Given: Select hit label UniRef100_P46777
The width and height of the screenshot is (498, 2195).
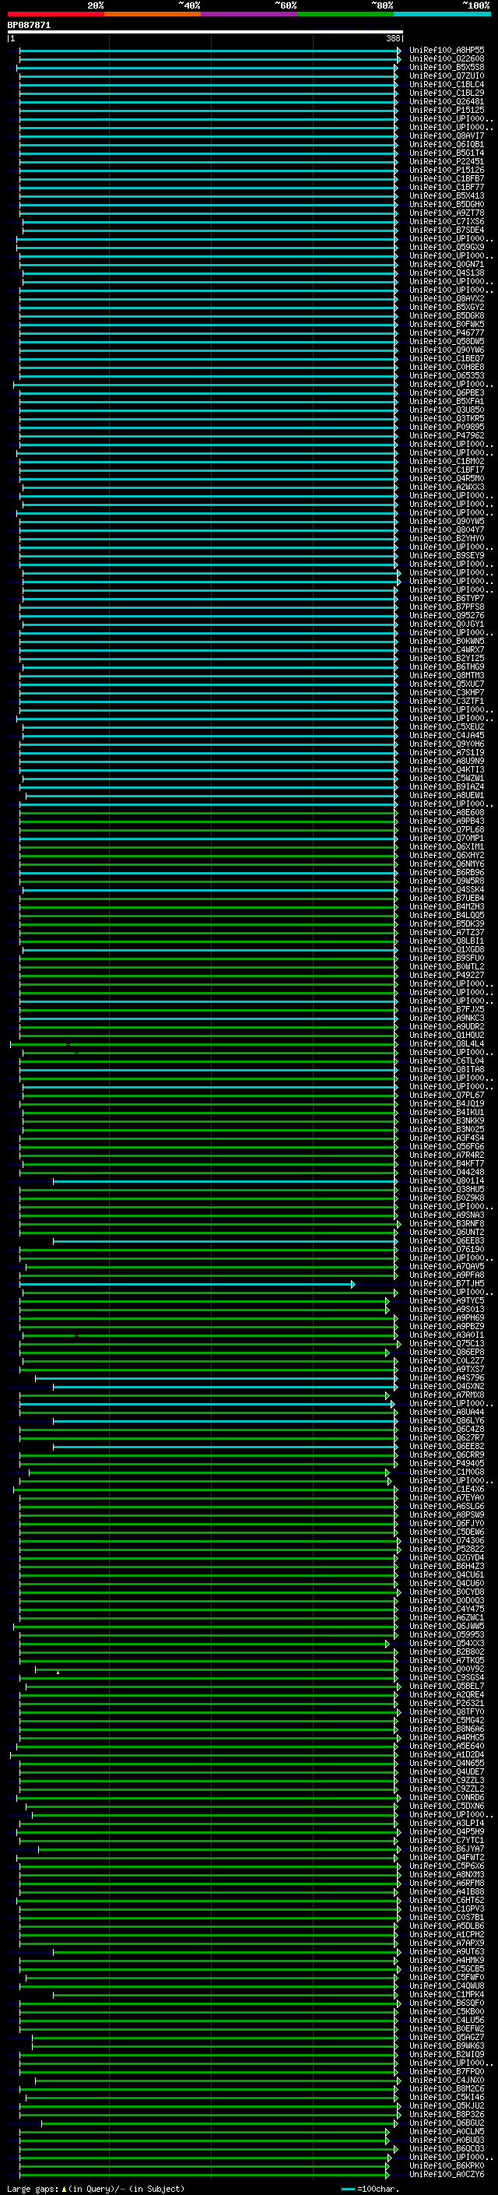Looking at the screenshot, I should click(447, 333).
